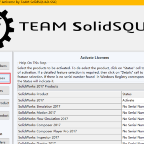Image resolution: width=144 pixels, height=144 pixels.
Task: Toggle the Activate status cell for SolidWorks 2017
Action: coord(133,100)
